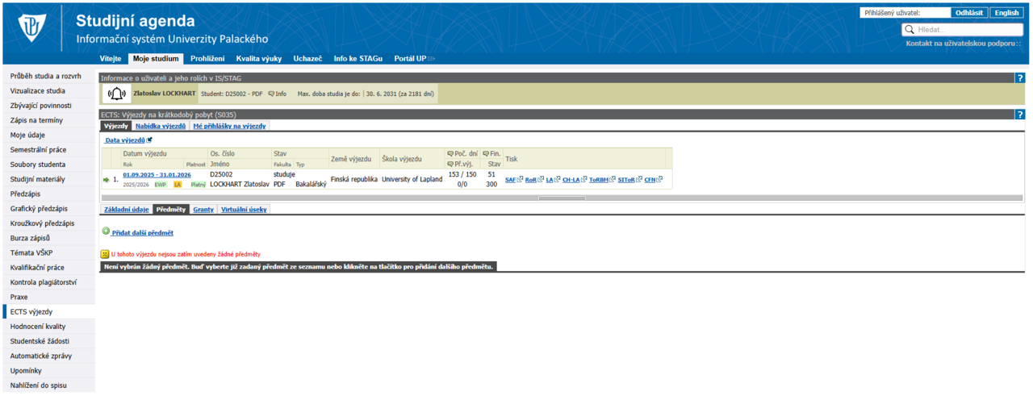Image resolution: width=1033 pixels, height=396 pixels.
Task: Open the Prohlížení top menu
Action: tap(207, 59)
